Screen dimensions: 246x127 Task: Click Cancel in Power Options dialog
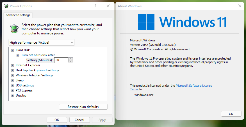tap(79, 120)
